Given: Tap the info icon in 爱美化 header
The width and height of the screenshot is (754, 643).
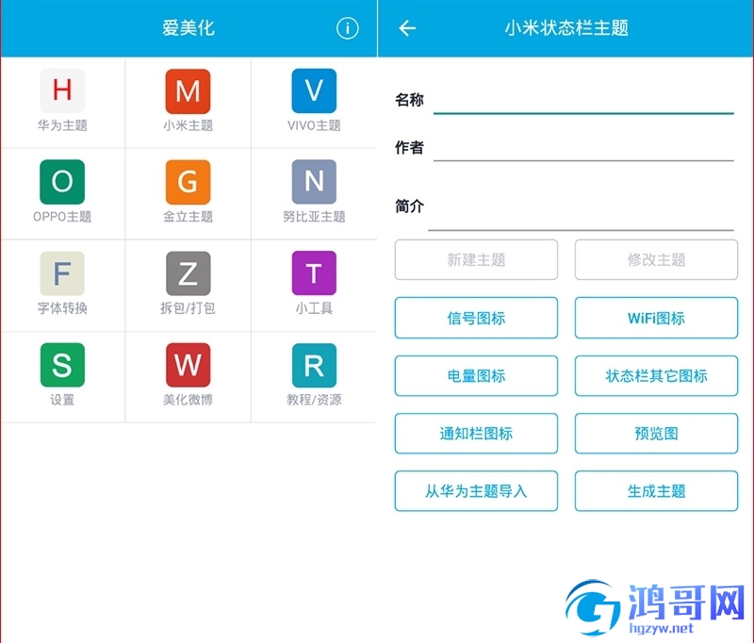Looking at the screenshot, I should point(347,28).
